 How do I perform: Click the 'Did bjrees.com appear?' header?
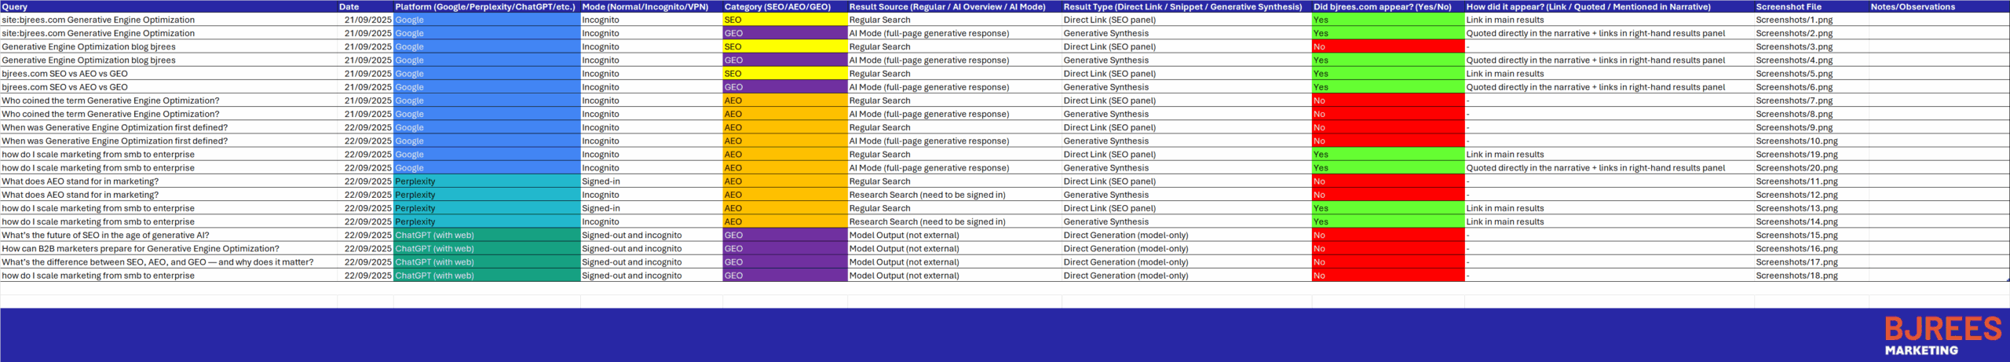point(1387,6)
